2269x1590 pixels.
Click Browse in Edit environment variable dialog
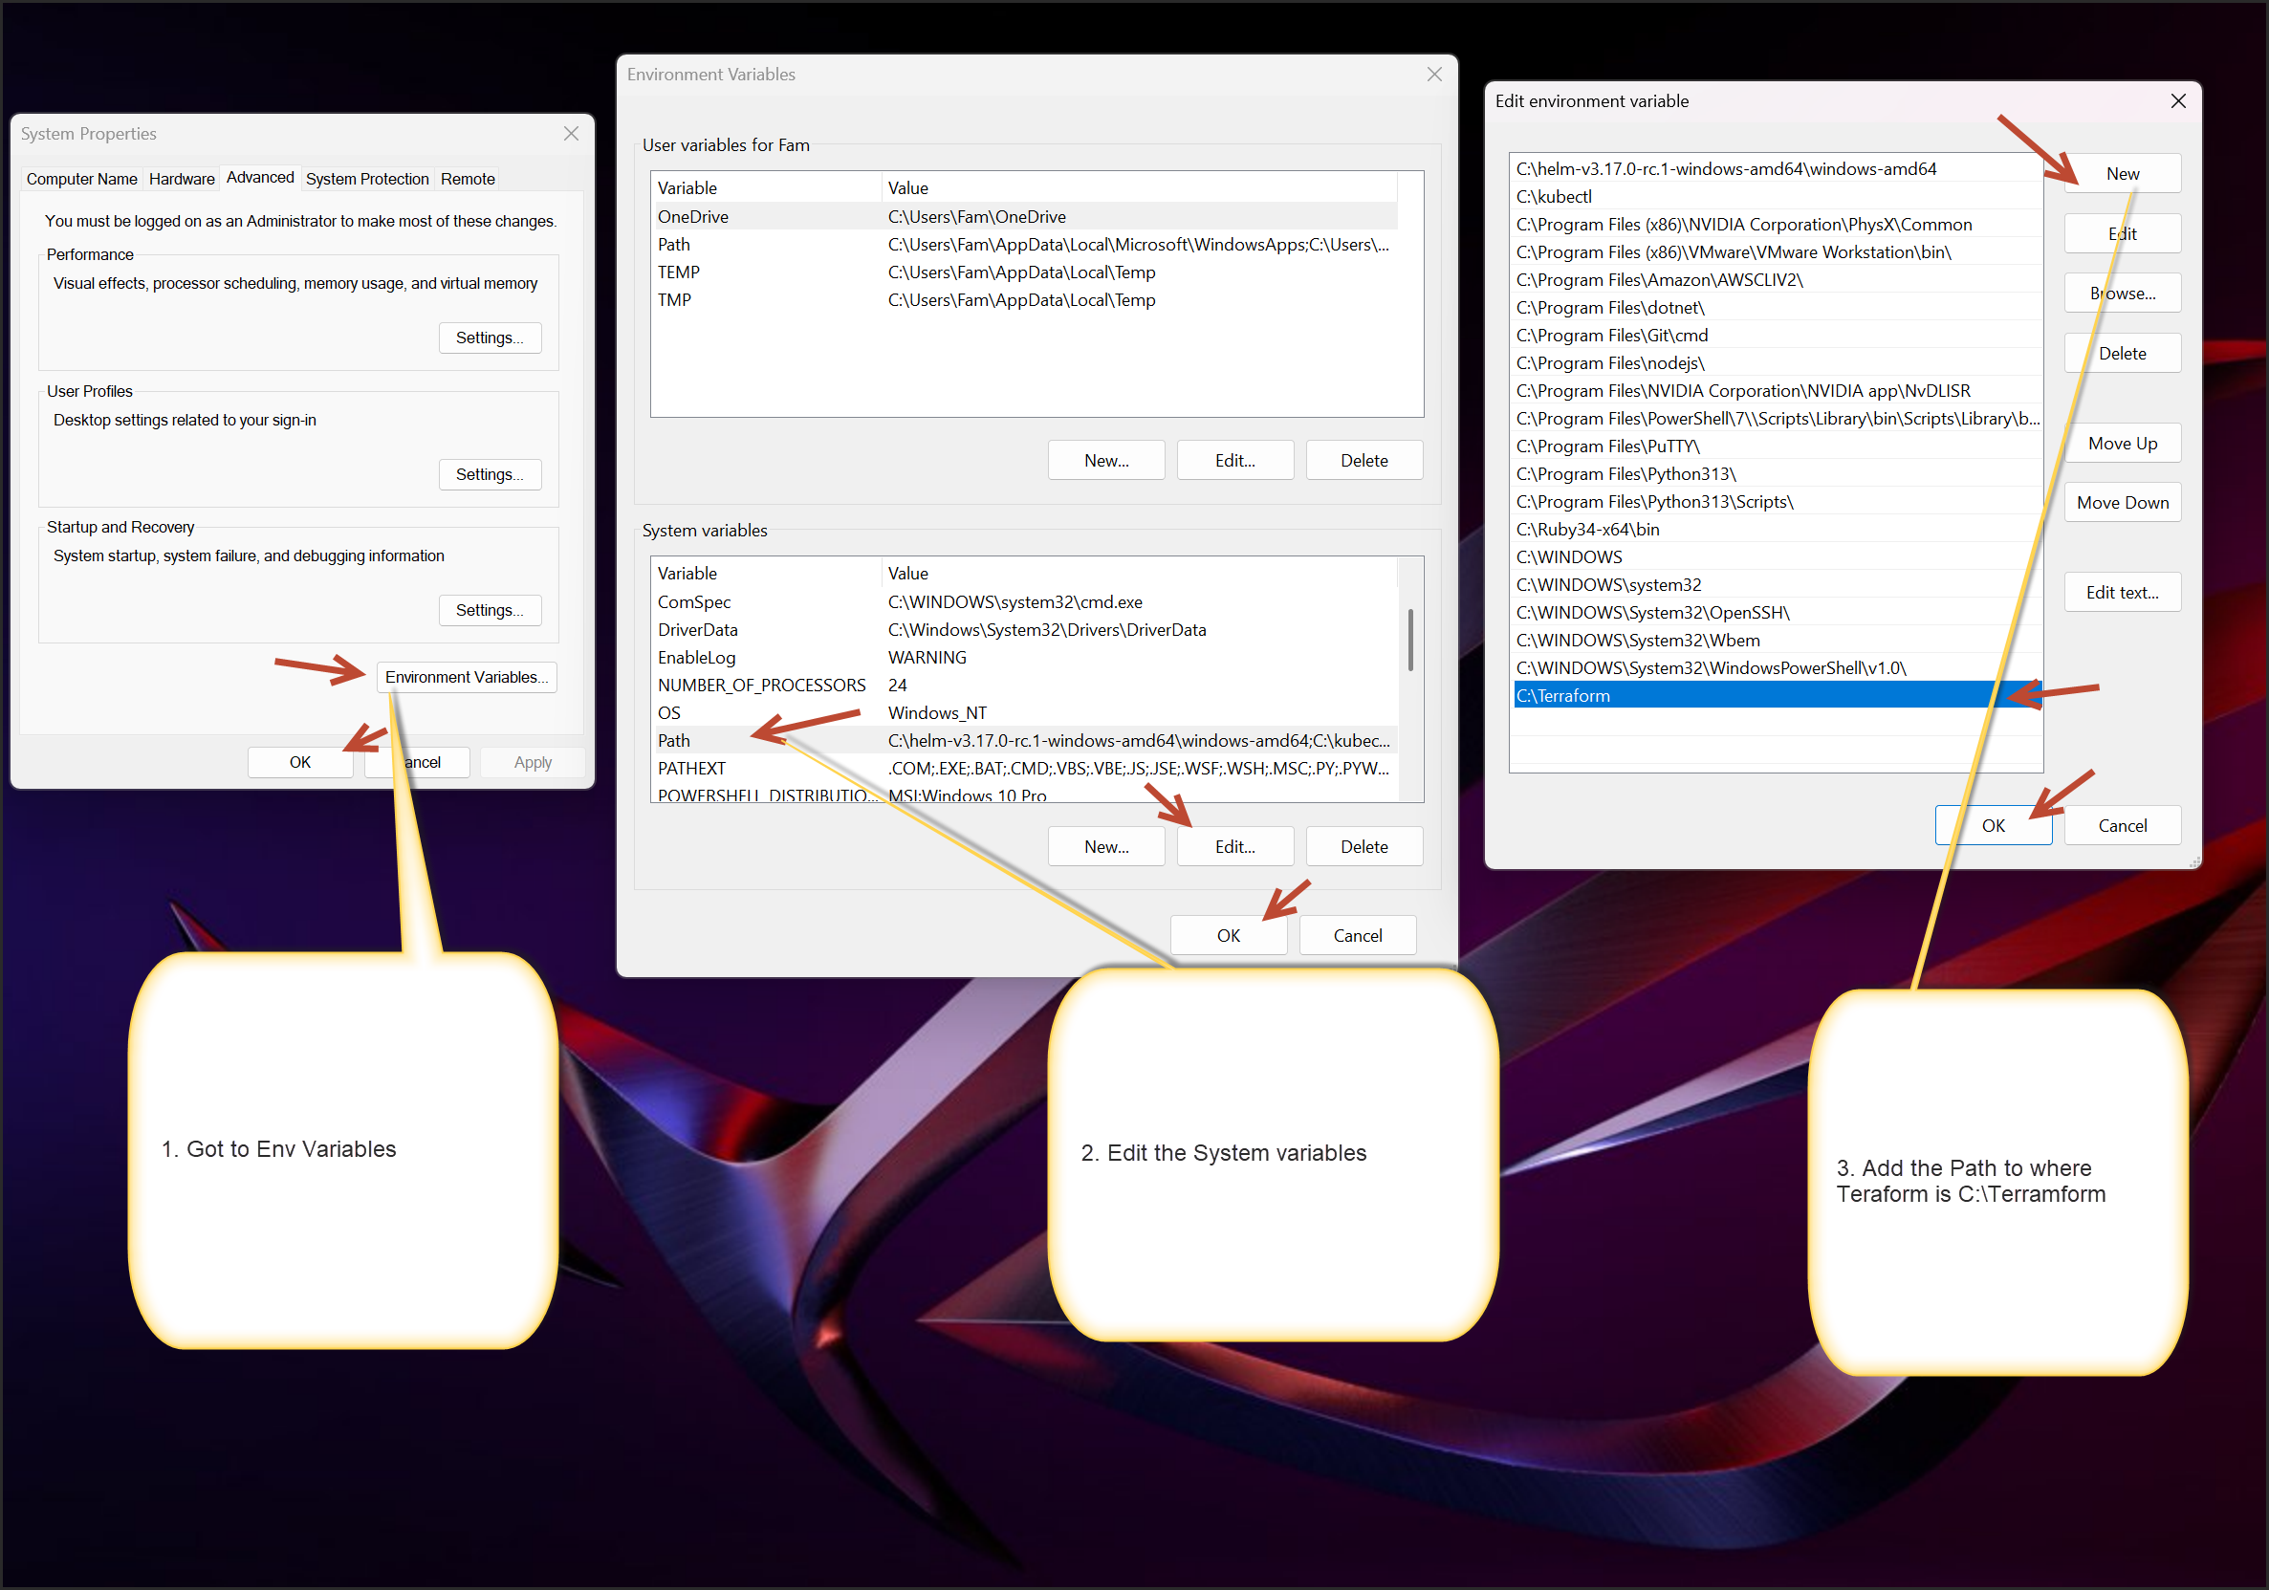pos(2122,293)
